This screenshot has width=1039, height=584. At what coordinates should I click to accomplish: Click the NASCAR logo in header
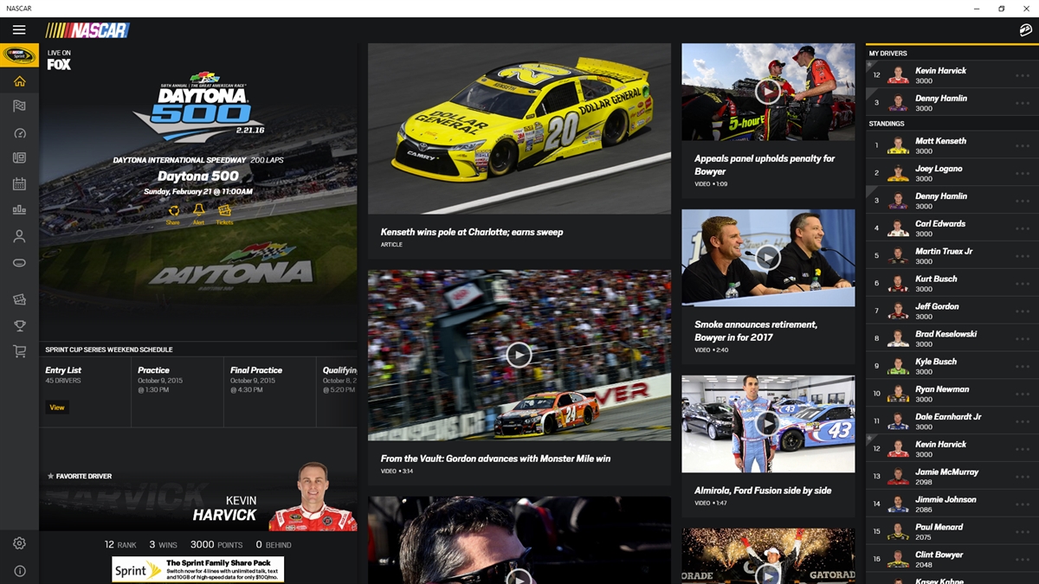pyautogui.click(x=87, y=30)
